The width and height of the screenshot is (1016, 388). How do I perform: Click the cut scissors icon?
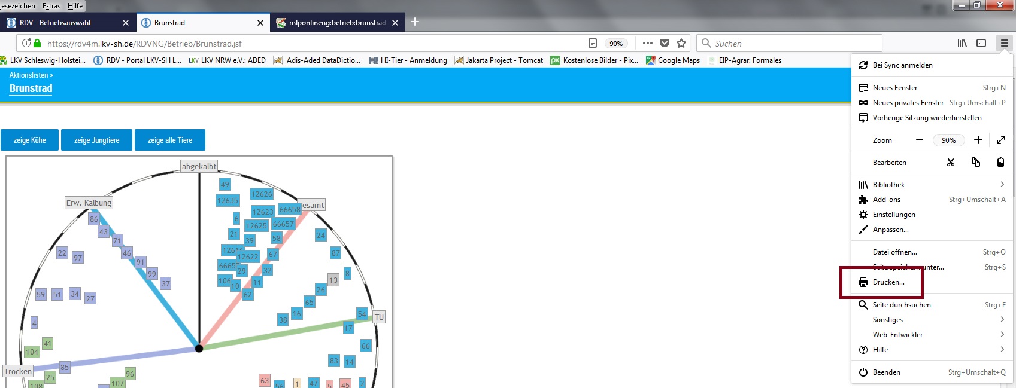click(951, 163)
